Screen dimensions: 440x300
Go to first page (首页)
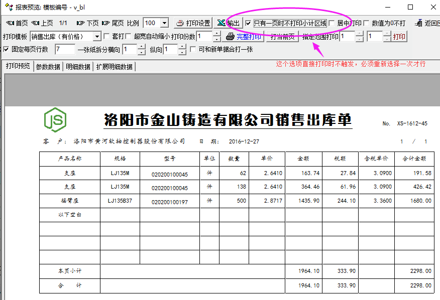pos(16,23)
